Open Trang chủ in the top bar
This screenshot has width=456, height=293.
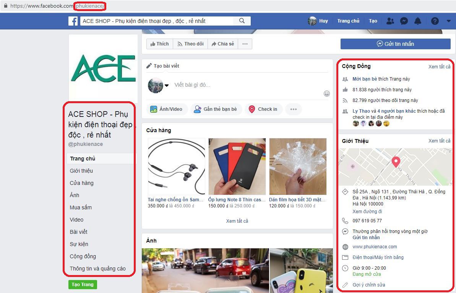click(x=348, y=21)
